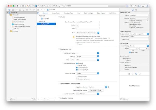Switch to the Version editor
156x110 pixels.
(135, 6)
